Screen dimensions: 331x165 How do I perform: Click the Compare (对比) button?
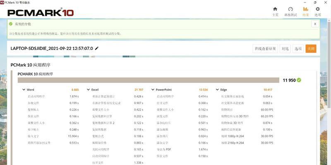(285, 49)
